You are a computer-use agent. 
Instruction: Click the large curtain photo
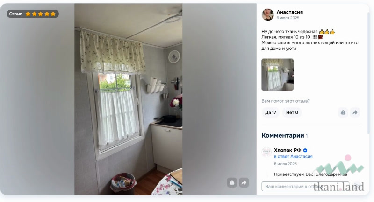click(x=128, y=99)
